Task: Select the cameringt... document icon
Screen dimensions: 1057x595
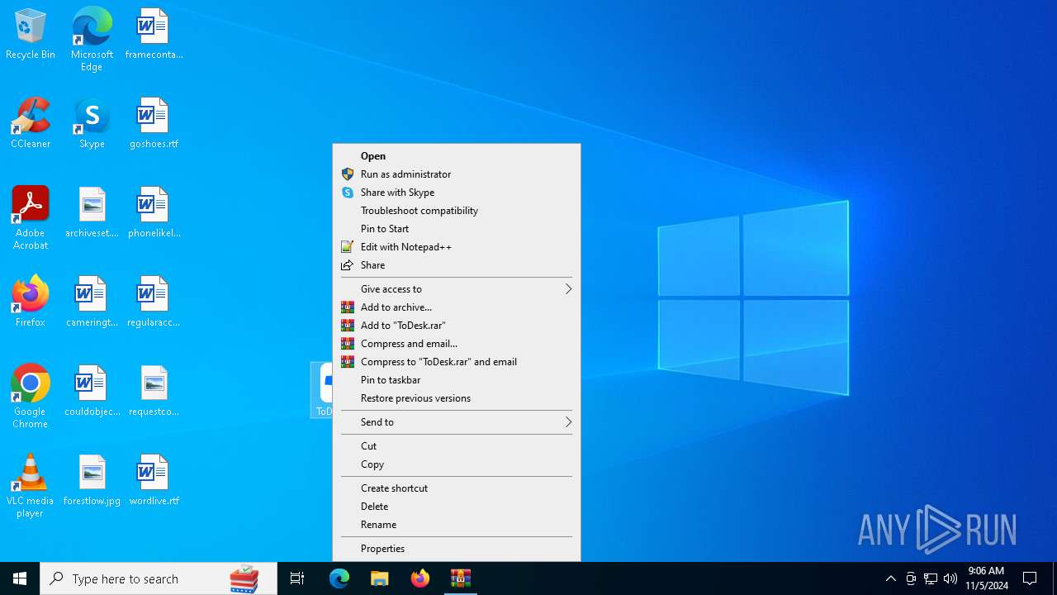Action: click(92, 302)
